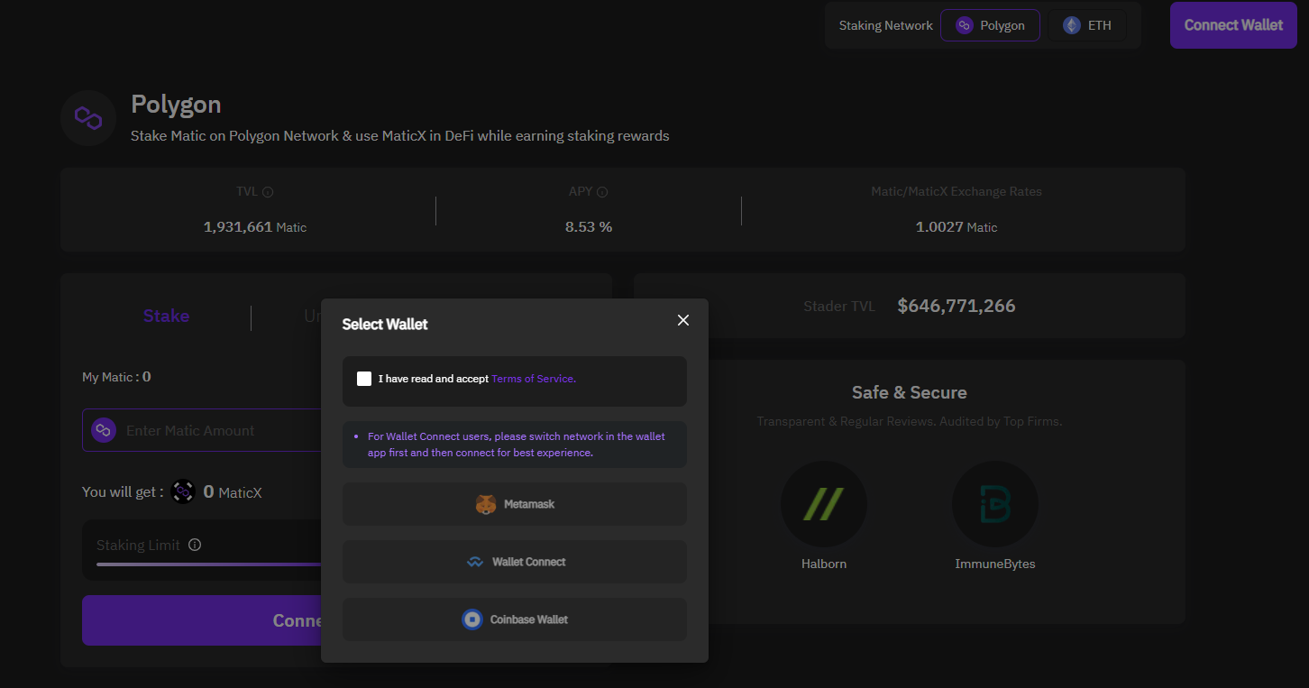Click the Wallet Connect logo icon
The image size is (1309, 688).
(475, 562)
